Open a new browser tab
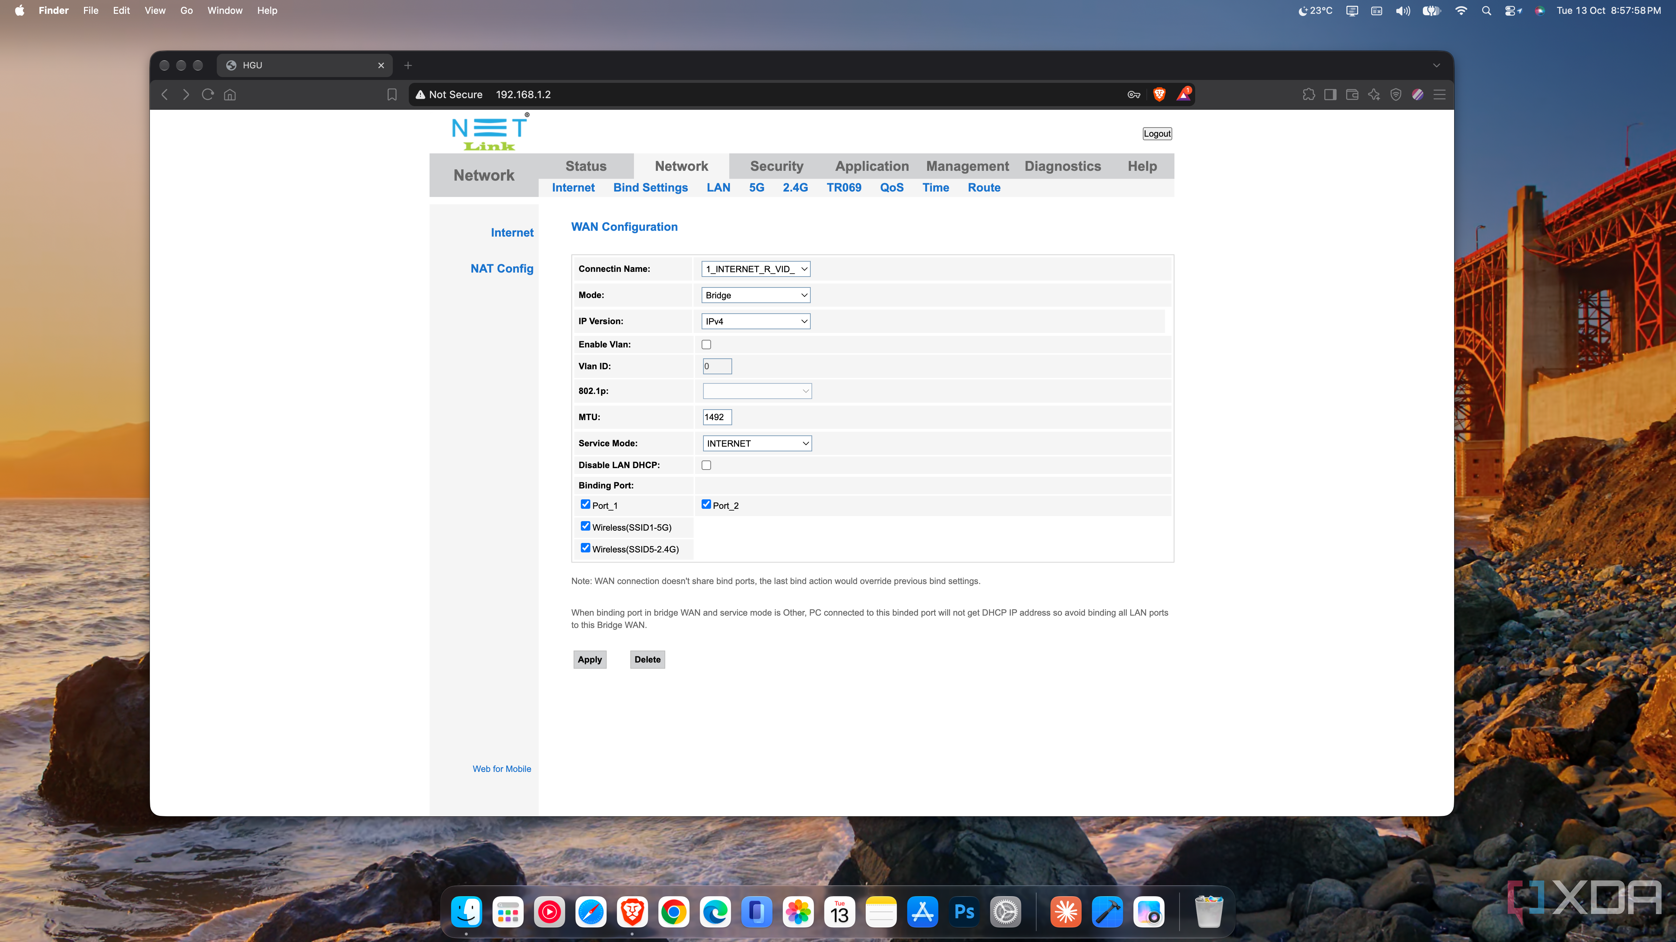Image resolution: width=1676 pixels, height=942 pixels. 408,66
